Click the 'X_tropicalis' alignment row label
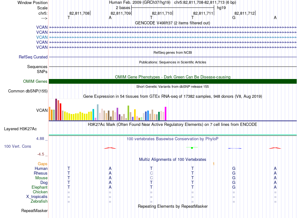 (37, 197)
